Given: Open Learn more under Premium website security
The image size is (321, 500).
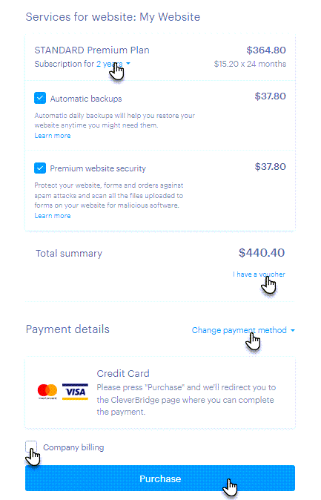Looking at the screenshot, I should (x=53, y=216).
